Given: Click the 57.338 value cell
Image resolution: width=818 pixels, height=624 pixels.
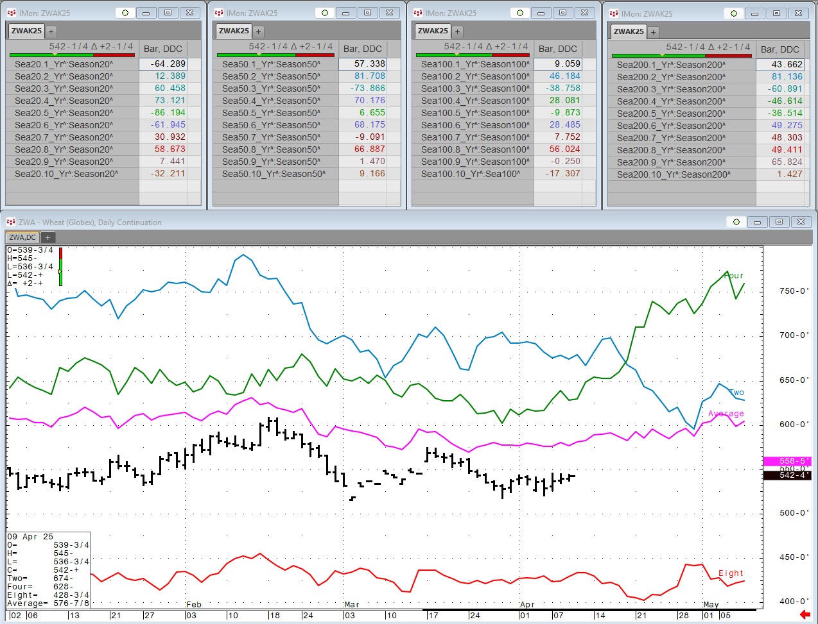Looking at the screenshot, I should click(363, 64).
